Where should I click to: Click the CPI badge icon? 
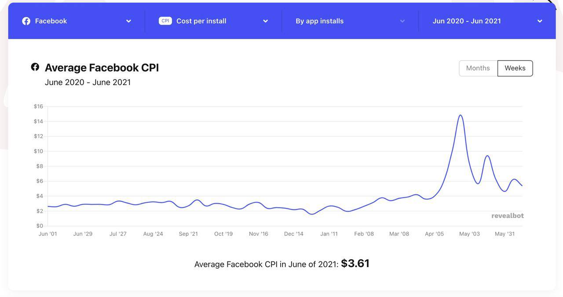pyautogui.click(x=165, y=21)
